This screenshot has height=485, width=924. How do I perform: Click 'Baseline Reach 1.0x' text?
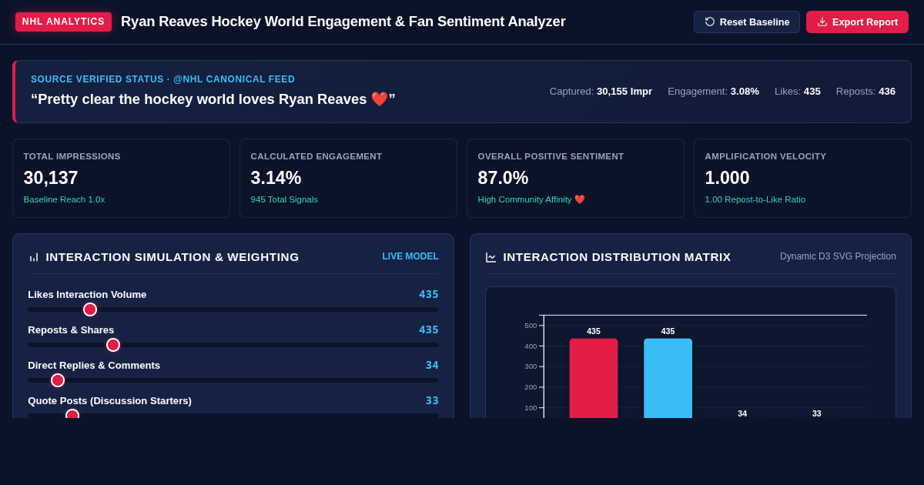[x=64, y=199]
